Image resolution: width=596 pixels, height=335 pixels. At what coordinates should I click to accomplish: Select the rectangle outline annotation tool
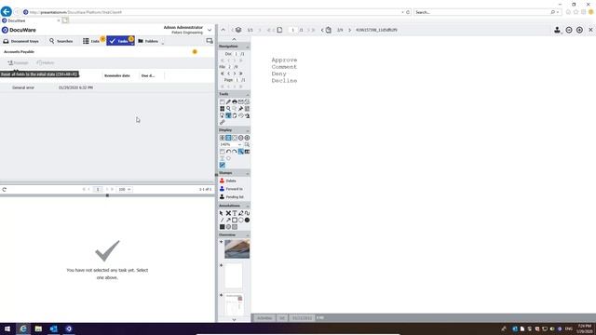235,221
